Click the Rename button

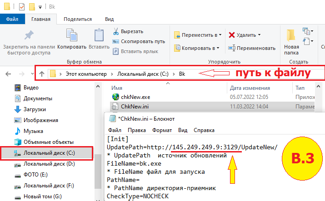point(252,48)
